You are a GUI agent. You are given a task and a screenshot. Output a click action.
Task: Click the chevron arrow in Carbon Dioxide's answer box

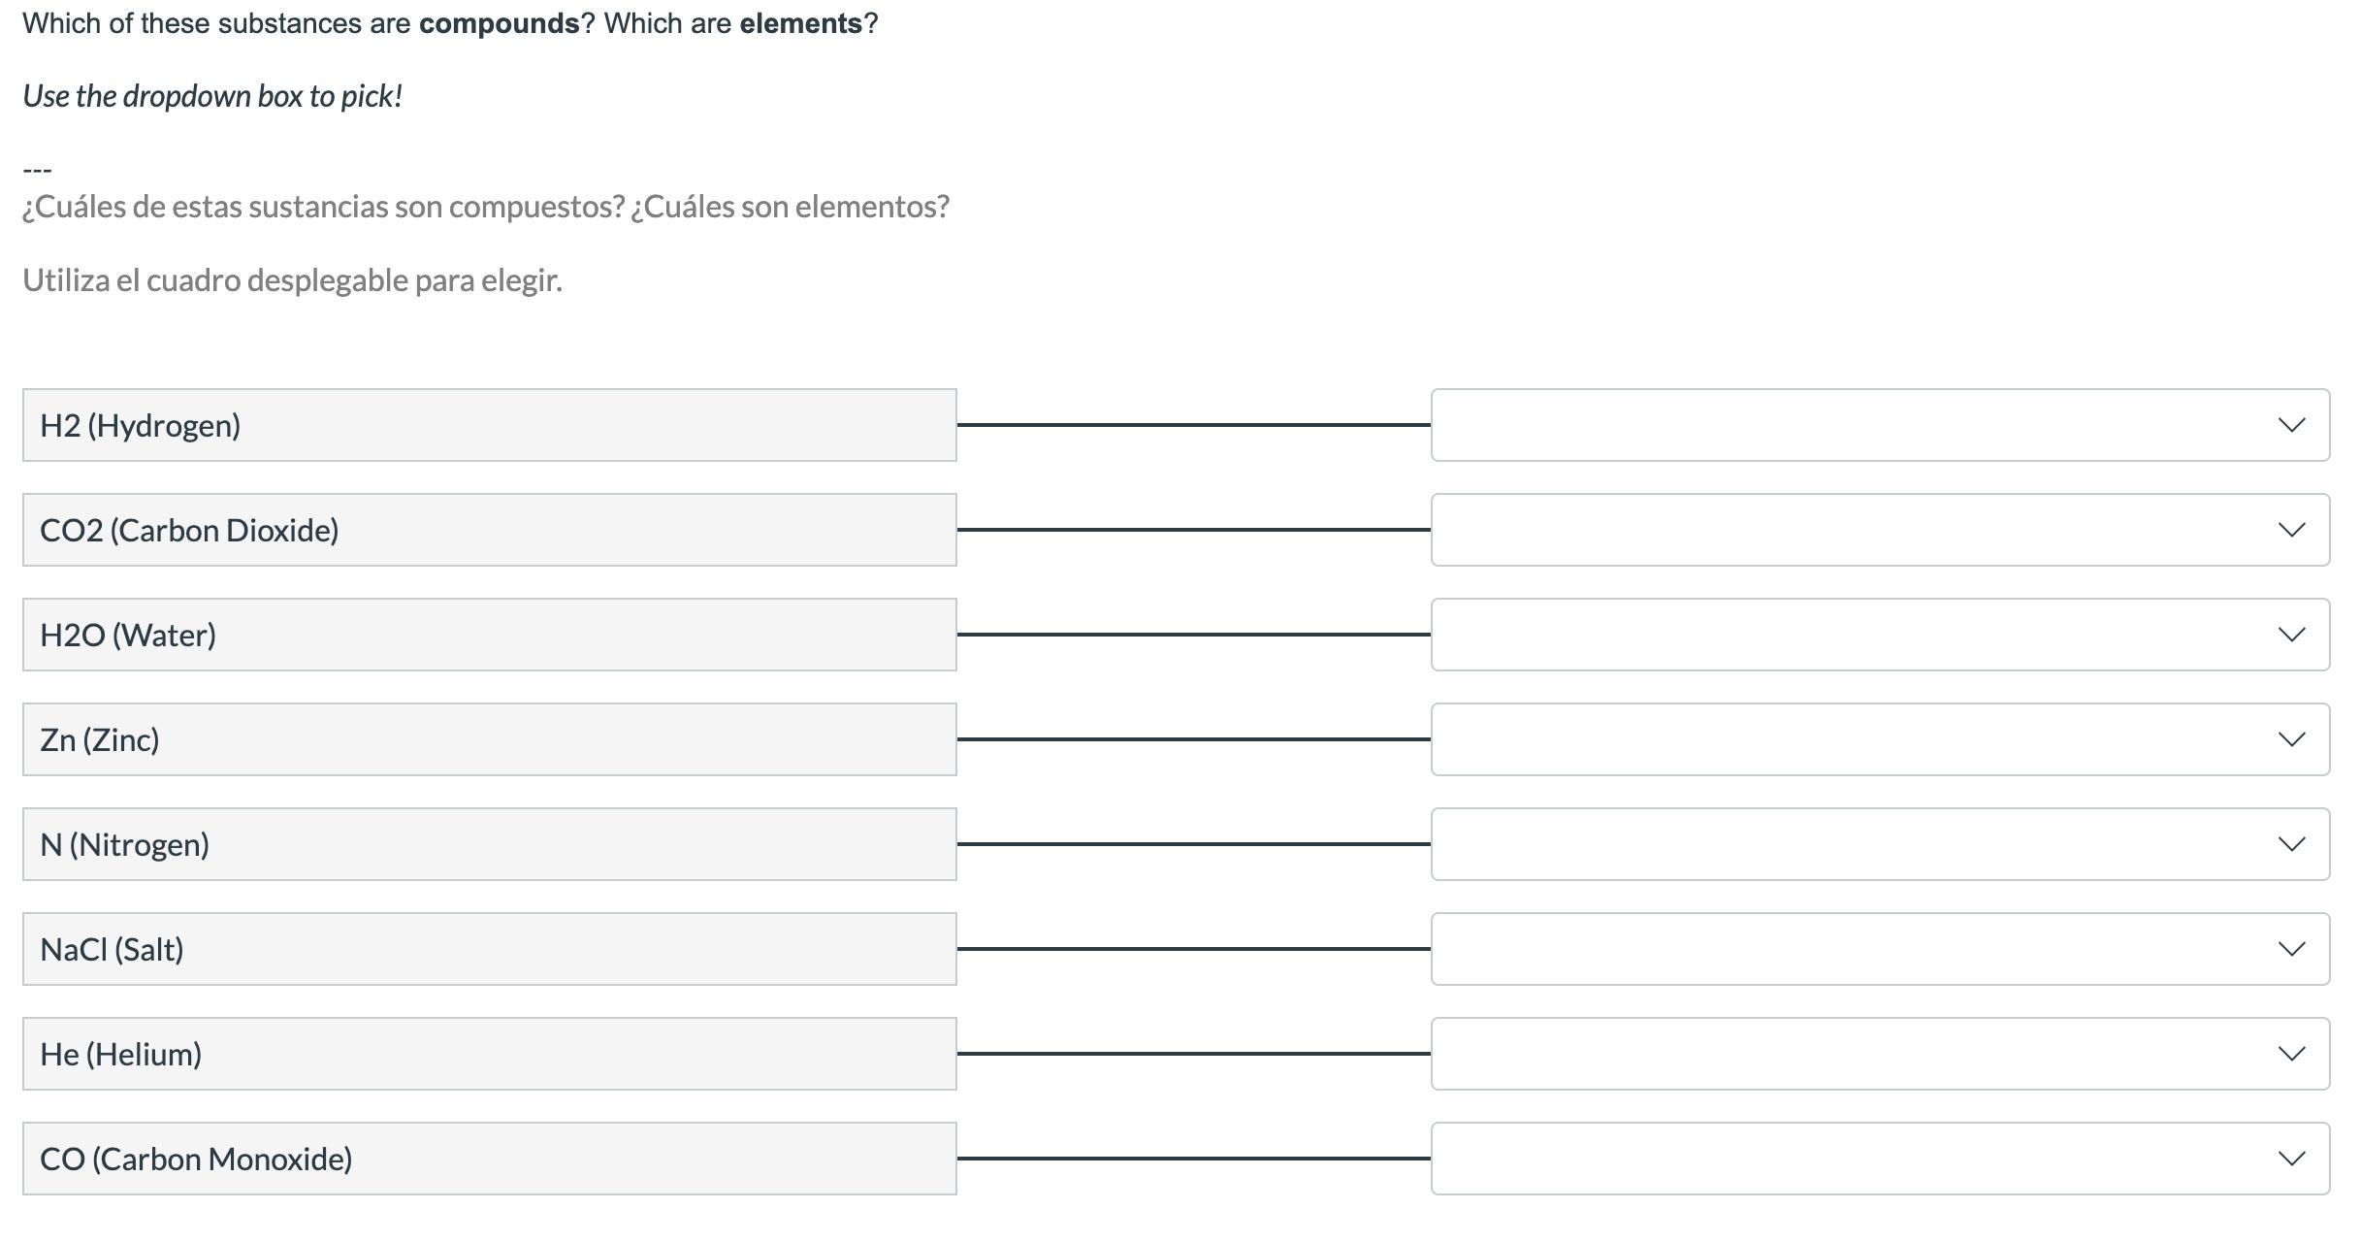[x=2291, y=530]
